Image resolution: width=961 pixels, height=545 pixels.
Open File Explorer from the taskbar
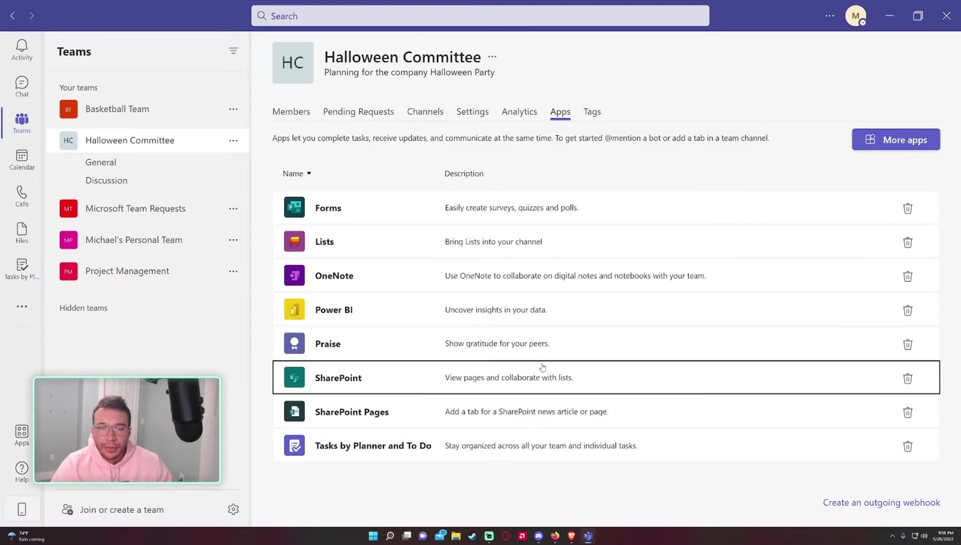click(x=456, y=536)
